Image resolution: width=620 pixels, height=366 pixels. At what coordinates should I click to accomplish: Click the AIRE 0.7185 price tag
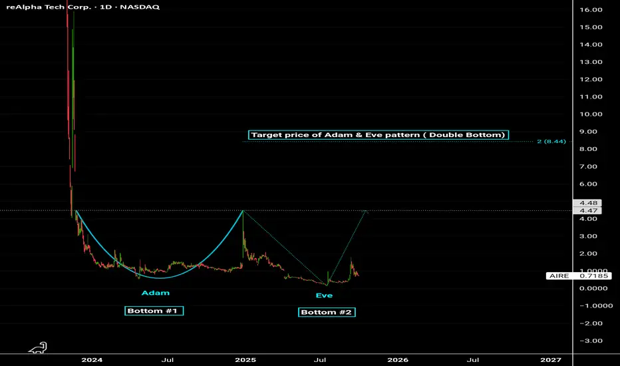click(579, 275)
